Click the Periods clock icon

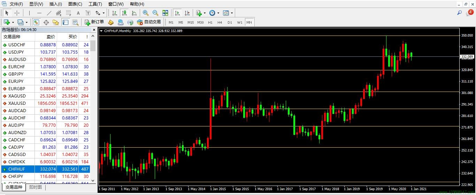click(212, 13)
